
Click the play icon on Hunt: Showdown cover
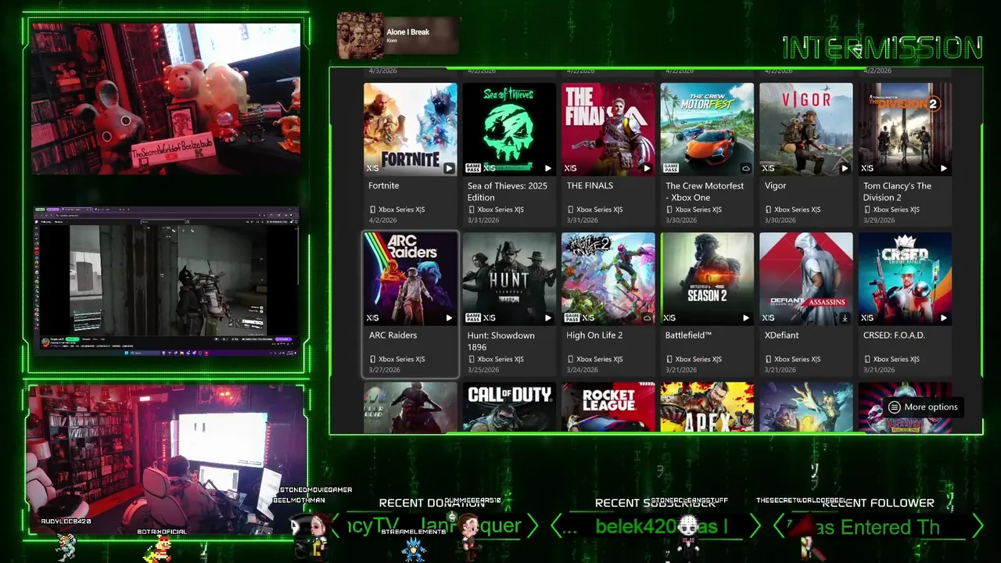[x=548, y=317]
